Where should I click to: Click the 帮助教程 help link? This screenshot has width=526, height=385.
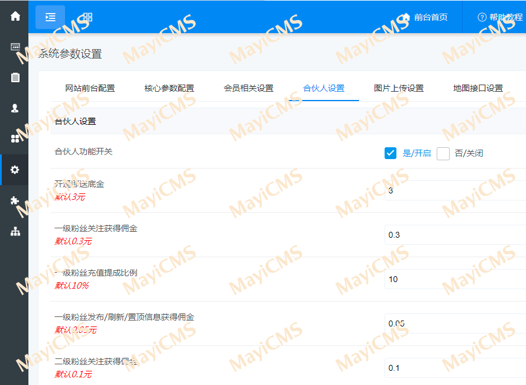tap(501, 17)
